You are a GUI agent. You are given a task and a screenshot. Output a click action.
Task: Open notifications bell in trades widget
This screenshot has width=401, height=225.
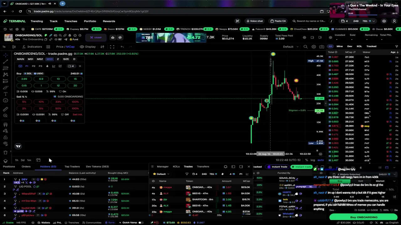pos(226,167)
